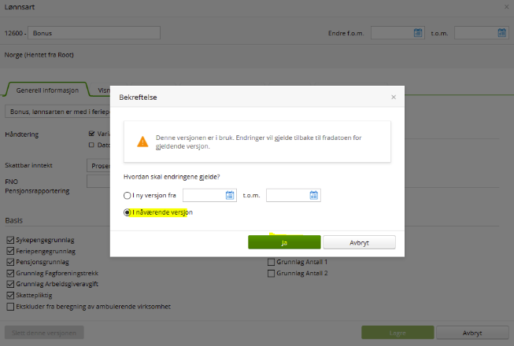Image resolution: width=514 pixels, height=346 pixels.
Task: Toggle Grunnlag Arbeidsgiveravgift checkbox
Action: [10, 284]
